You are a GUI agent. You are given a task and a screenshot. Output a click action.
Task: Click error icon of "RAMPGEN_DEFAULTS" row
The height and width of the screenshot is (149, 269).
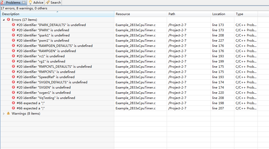point(13,46)
